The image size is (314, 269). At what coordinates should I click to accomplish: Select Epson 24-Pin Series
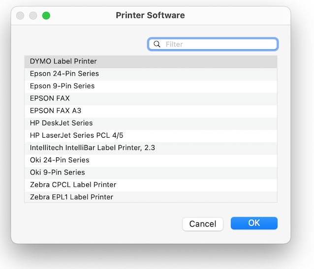tap(151, 74)
